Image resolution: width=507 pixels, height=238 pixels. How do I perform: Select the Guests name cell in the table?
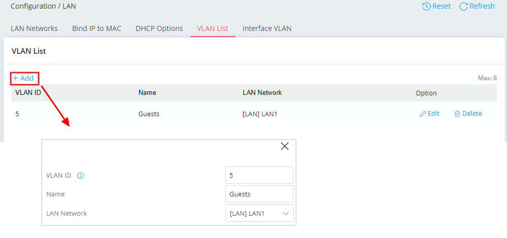pos(148,114)
